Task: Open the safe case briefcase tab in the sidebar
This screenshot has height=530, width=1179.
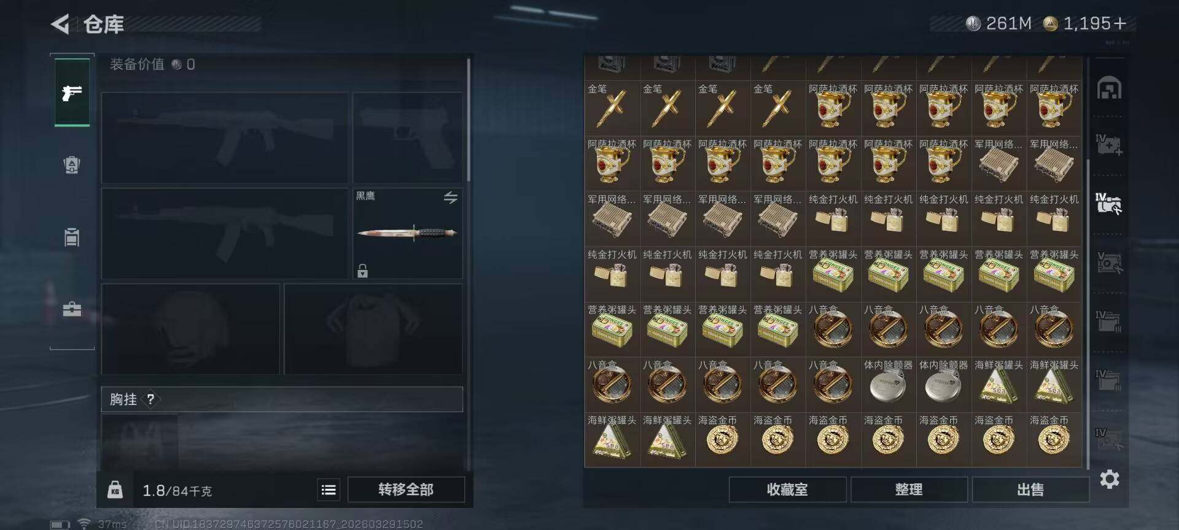Action: pyautogui.click(x=72, y=309)
